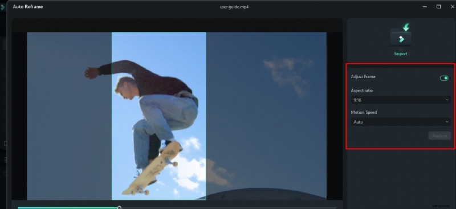The width and height of the screenshot is (456, 209).
Task: Click the Import folder icon
Action: tap(401, 36)
